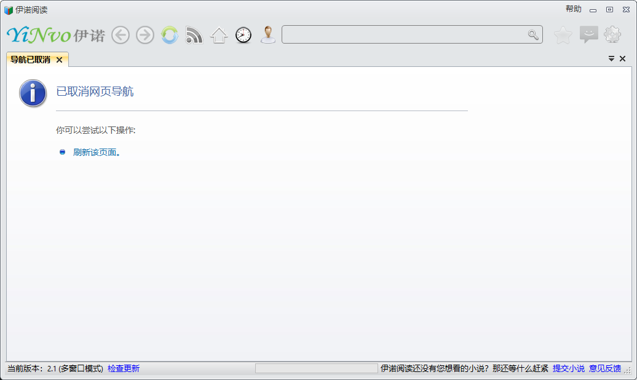Screen dimensions: 637x380
Task: Click the blue info icon
Action: (x=33, y=93)
